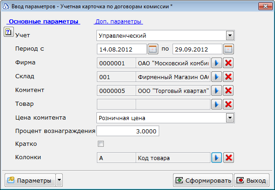Click the period end date field 29.09.2012
Image resolution: width=275 pixels, height=190 pixels.
(197, 49)
